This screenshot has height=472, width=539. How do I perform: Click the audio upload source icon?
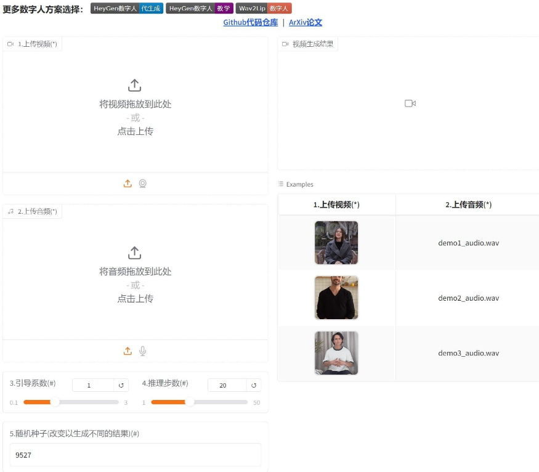[128, 351]
